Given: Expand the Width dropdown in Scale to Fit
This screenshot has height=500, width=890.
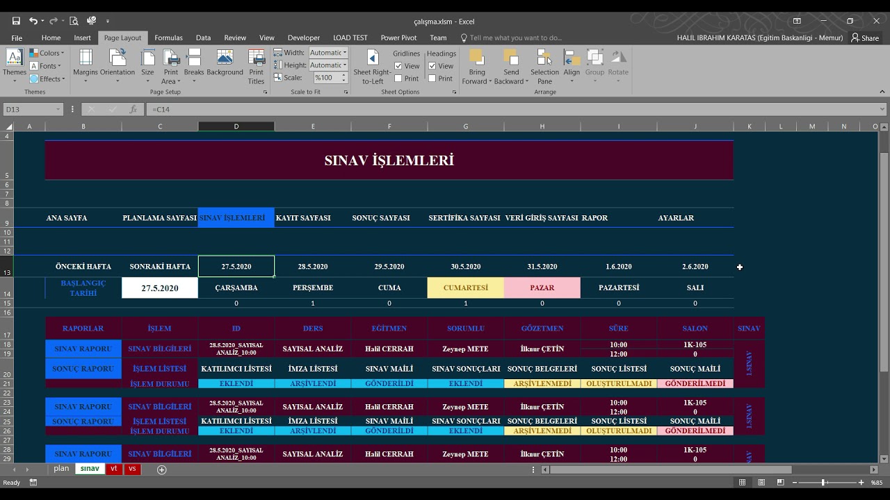Looking at the screenshot, I should click(345, 53).
